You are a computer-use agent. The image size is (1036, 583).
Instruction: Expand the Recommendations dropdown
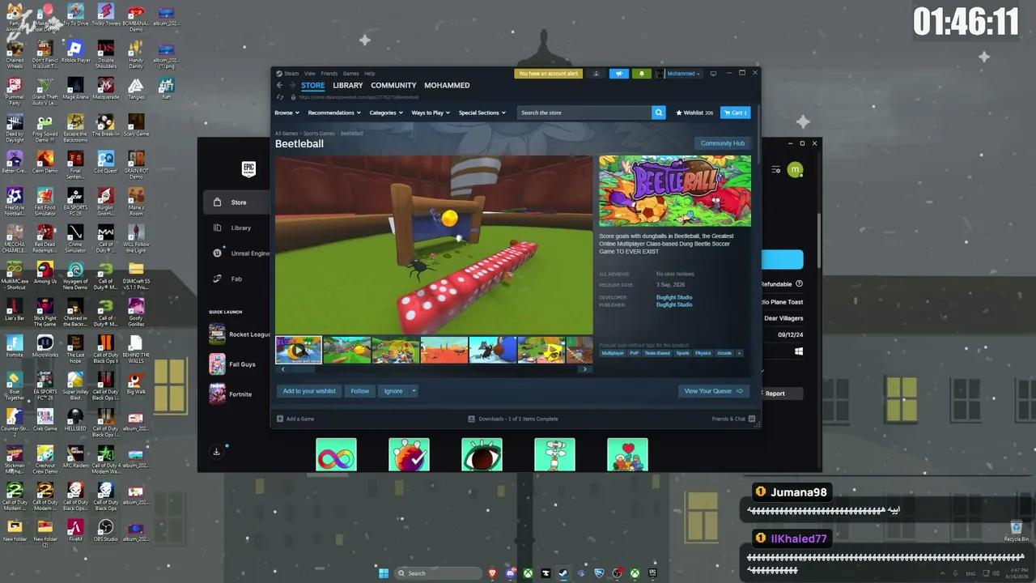[x=334, y=113]
